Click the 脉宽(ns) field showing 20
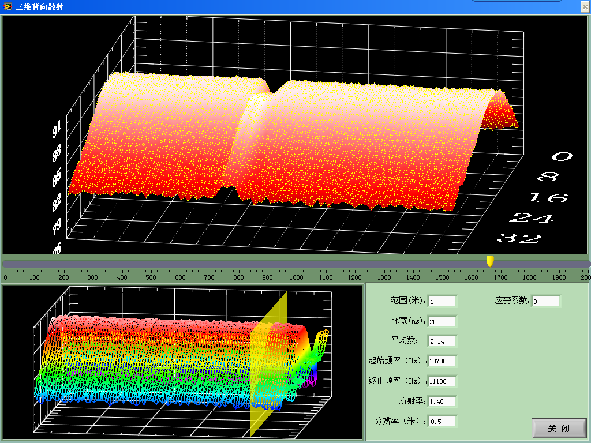Screen dimensions: 591x443 click(x=442, y=322)
